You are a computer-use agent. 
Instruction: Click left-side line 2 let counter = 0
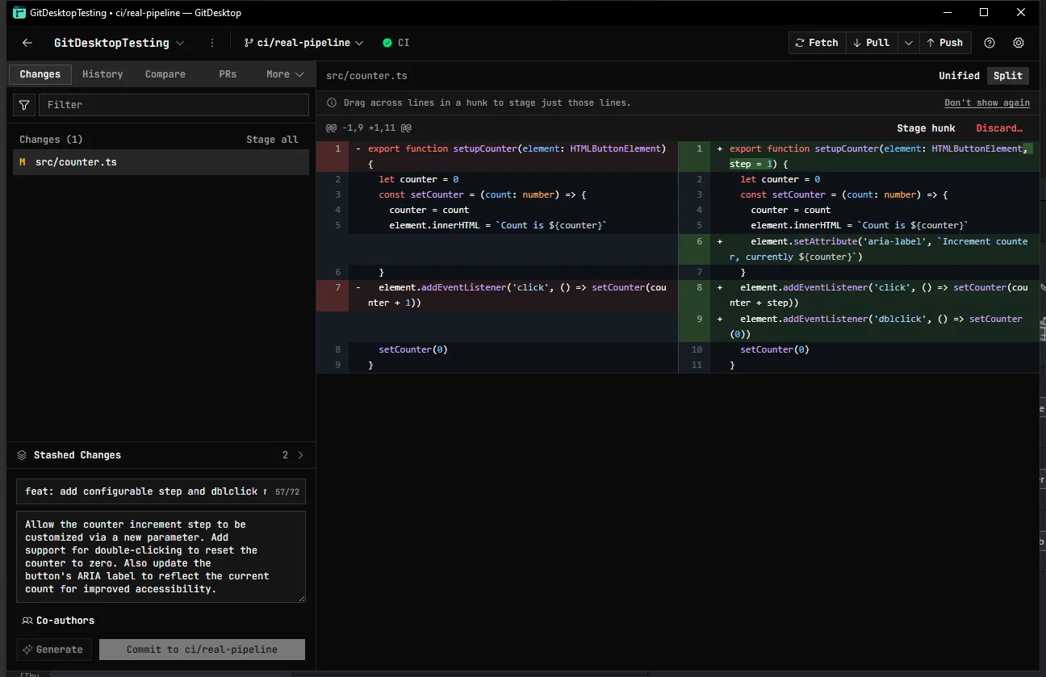tap(497, 179)
